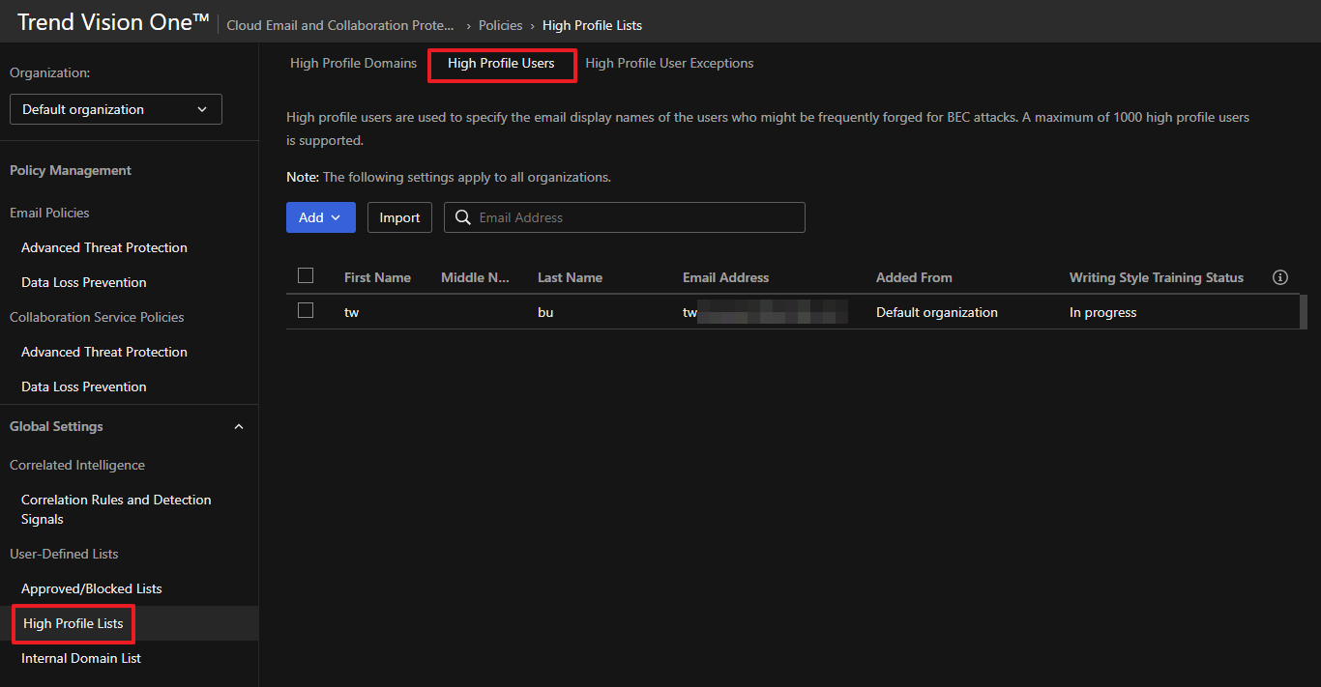Click the Import button
Screen dimensions: 1321x687
tap(399, 217)
